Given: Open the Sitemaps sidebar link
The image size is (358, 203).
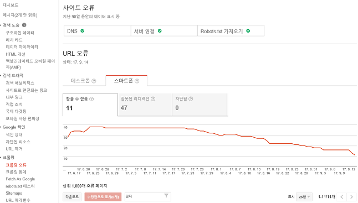Looking at the screenshot, I should [14, 193].
